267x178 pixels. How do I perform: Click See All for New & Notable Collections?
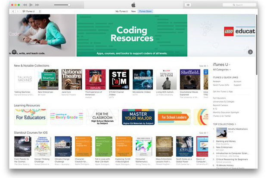203,66
